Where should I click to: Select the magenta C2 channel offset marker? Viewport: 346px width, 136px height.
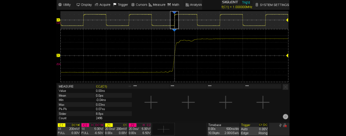coord(58,23)
